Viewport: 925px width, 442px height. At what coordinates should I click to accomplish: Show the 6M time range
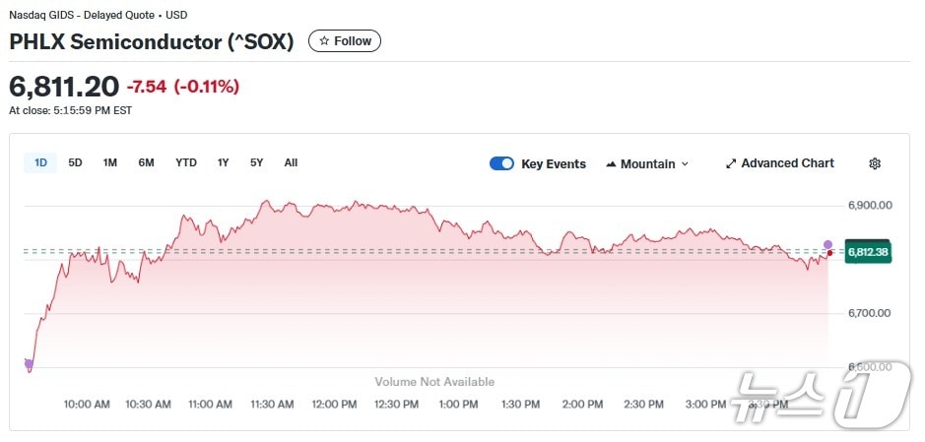[x=146, y=162]
